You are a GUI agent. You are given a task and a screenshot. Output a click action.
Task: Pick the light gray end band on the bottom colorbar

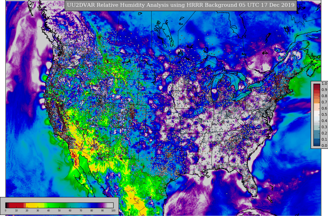[x=110, y=205]
